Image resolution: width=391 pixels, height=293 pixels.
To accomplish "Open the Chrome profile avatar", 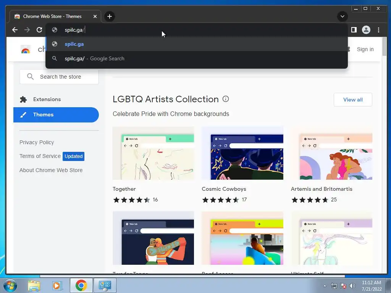I will tap(366, 30).
